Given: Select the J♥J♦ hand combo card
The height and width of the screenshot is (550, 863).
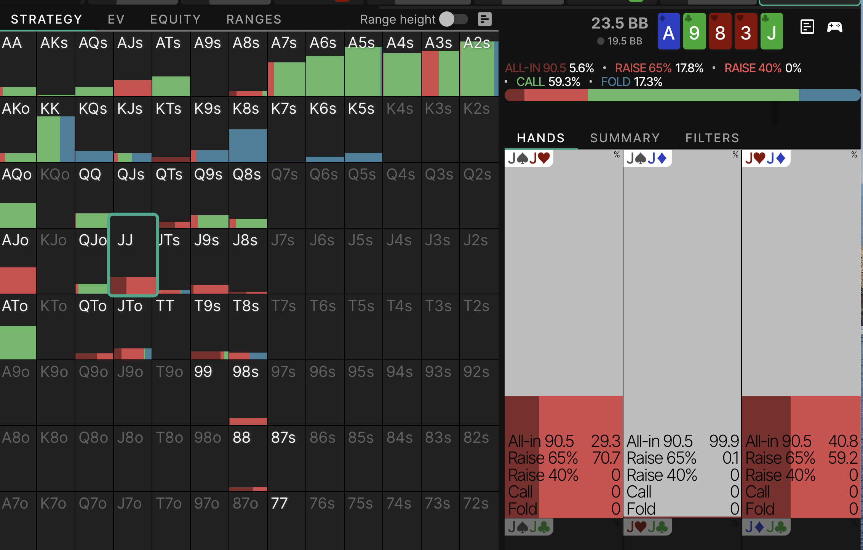Looking at the screenshot, I should (x=801, y=334).
